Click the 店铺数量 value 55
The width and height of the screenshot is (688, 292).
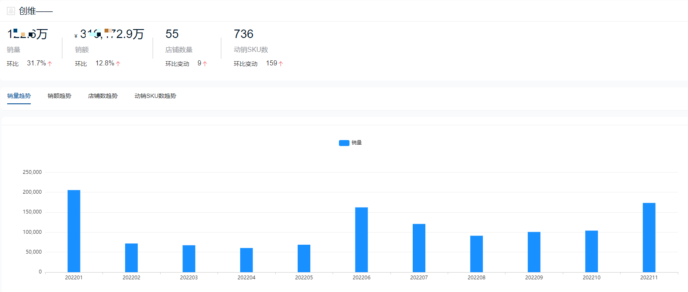pyautogui.click(x=172, y=34)
